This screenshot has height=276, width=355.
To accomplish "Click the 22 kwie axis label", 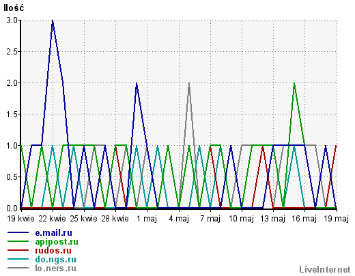I will pyautogui.click(x=52, y=219).
